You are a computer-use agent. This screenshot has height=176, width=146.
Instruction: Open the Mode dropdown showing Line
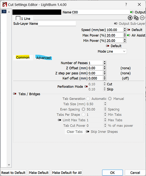click(x=116, y=51)
